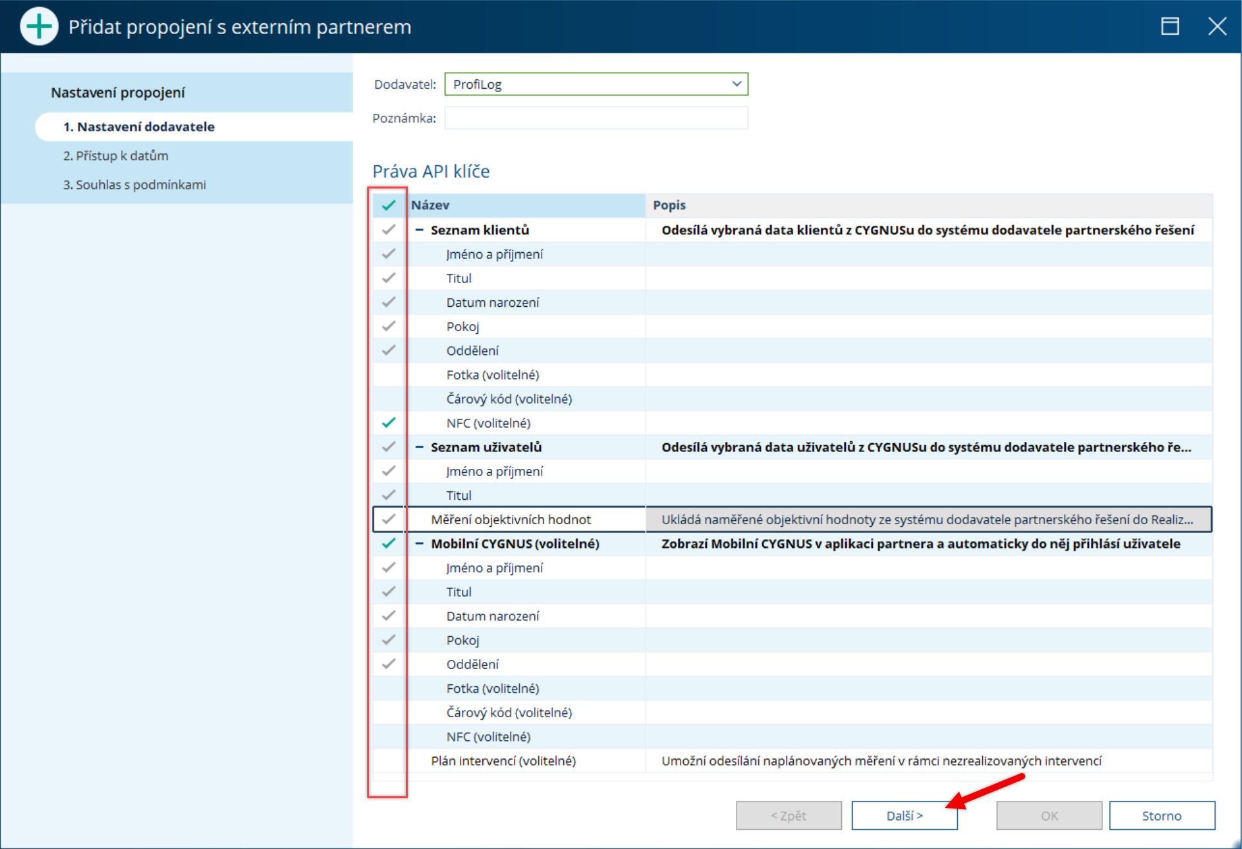
Task: Check the first Čárový kód (volitelné) box
Action: pos(388,399)
